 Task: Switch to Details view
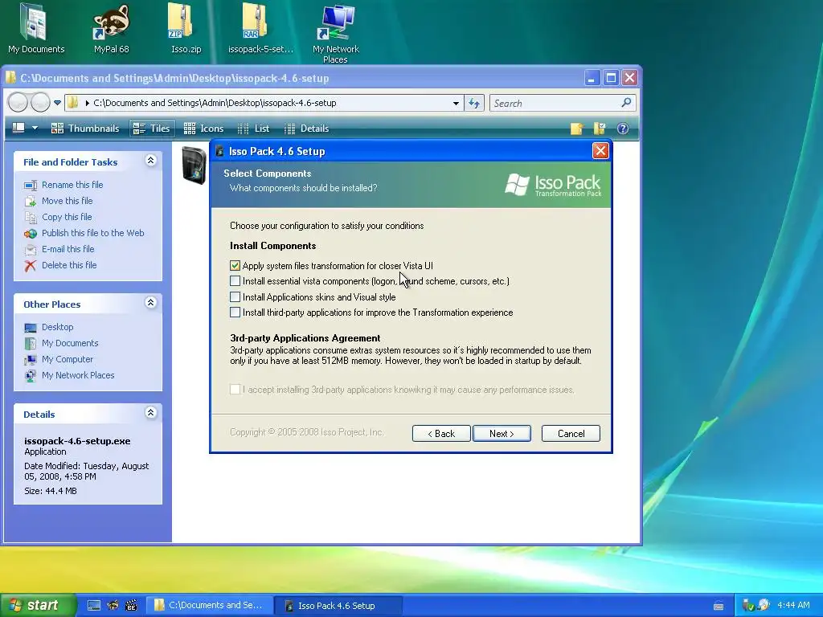[x=306, y=129]
